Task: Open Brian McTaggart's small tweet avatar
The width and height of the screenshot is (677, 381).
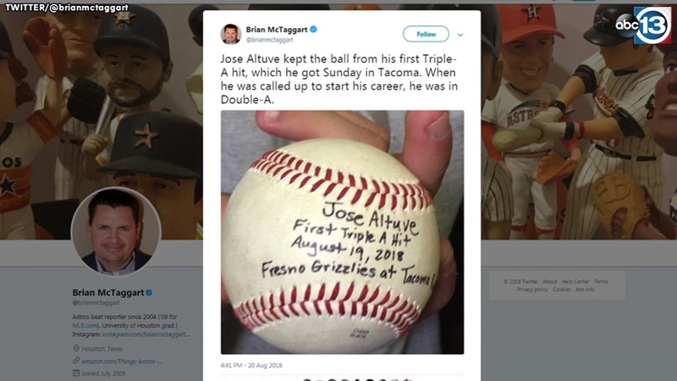Action: tap(231, 34)
